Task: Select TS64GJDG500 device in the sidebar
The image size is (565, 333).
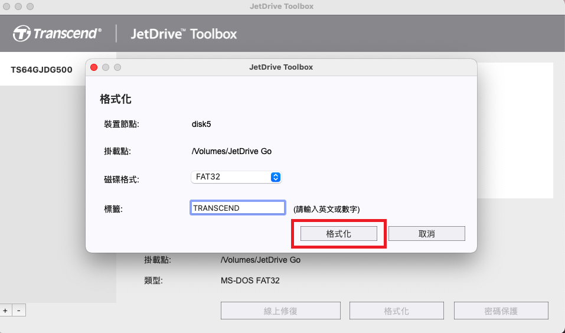Action: (41, 70)
